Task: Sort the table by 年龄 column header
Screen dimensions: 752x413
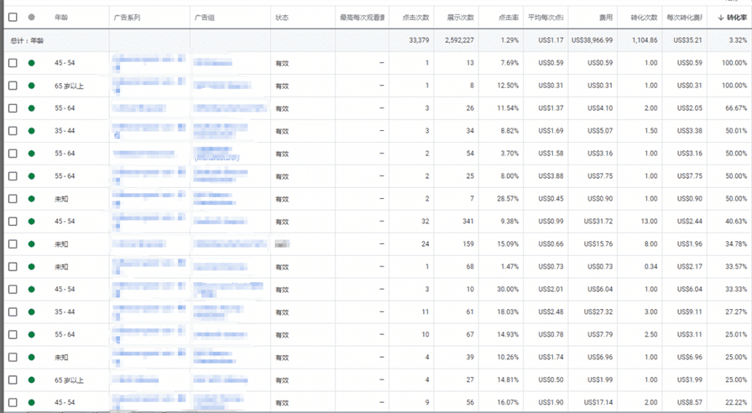Action: click(61, 17)
